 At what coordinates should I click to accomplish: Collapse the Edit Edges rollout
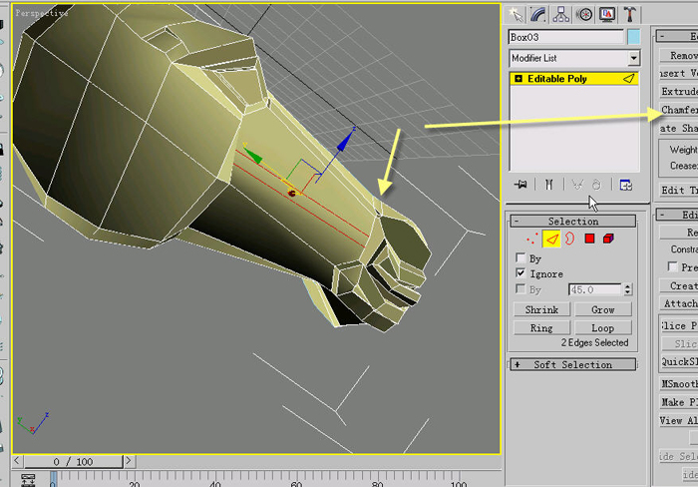point(677,36)
